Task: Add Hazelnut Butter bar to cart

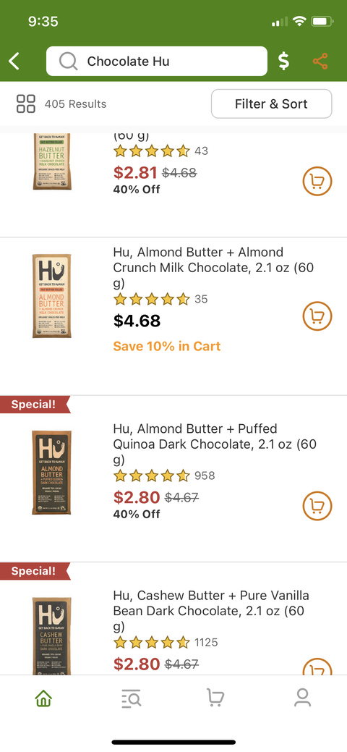Action: pos(317,181)
